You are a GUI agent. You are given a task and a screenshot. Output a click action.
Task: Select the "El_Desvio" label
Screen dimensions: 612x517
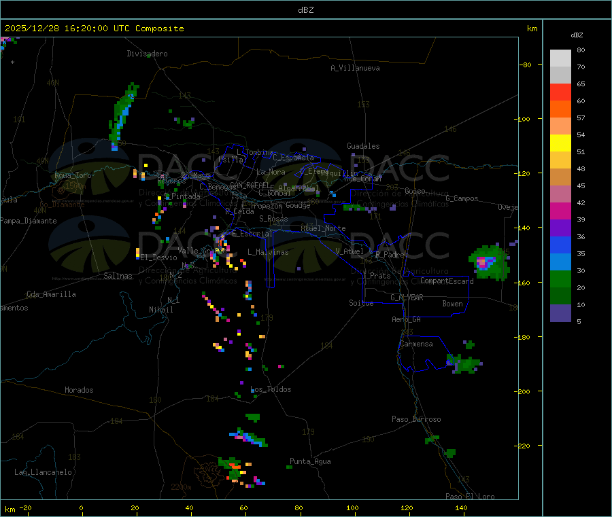tap(159, 257)
